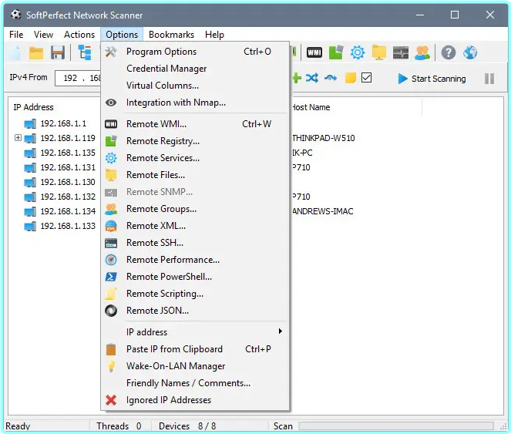The width and height of the screenshot is (511, 434).
Task: Choose Friendly Names / Comments... entry
Action: point(195,383)
